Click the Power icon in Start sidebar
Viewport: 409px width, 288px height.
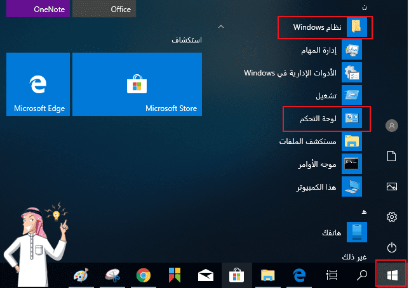coord(391,247)
